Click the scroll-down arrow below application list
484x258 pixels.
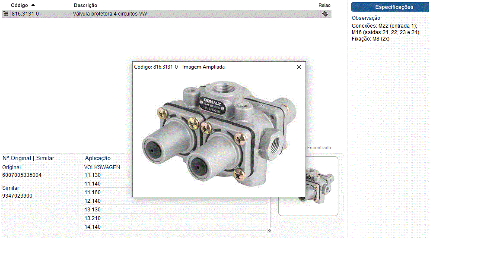tap(270, 230)
